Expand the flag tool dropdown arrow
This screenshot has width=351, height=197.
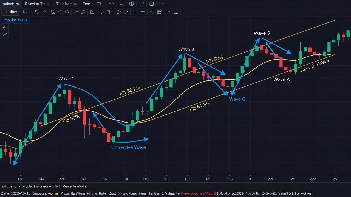click(30, 12)
